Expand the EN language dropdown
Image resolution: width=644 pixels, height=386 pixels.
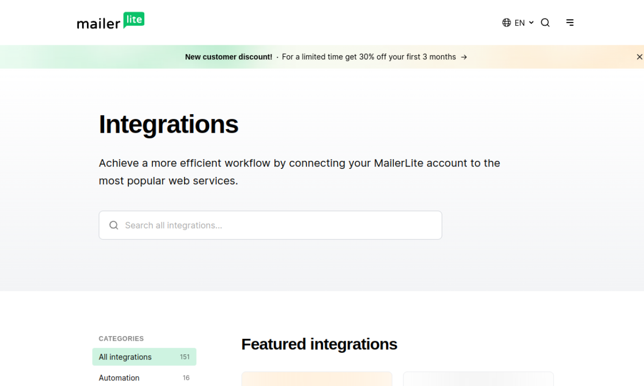coord(524,23)
